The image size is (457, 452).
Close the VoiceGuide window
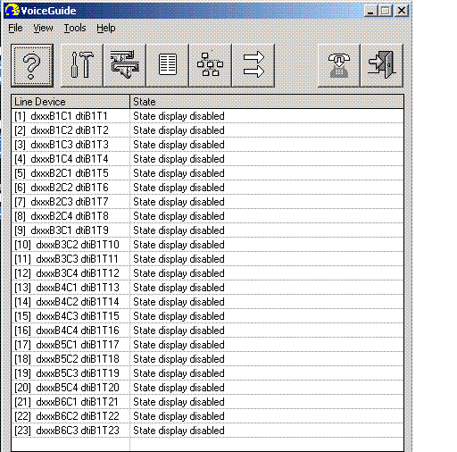pos(402,11)
